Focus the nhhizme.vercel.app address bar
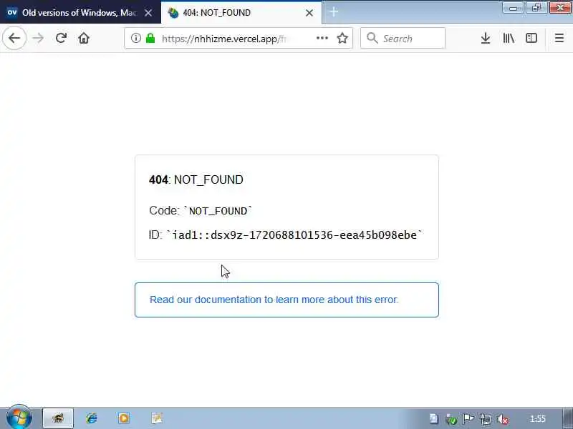 [x=239, y=38]
